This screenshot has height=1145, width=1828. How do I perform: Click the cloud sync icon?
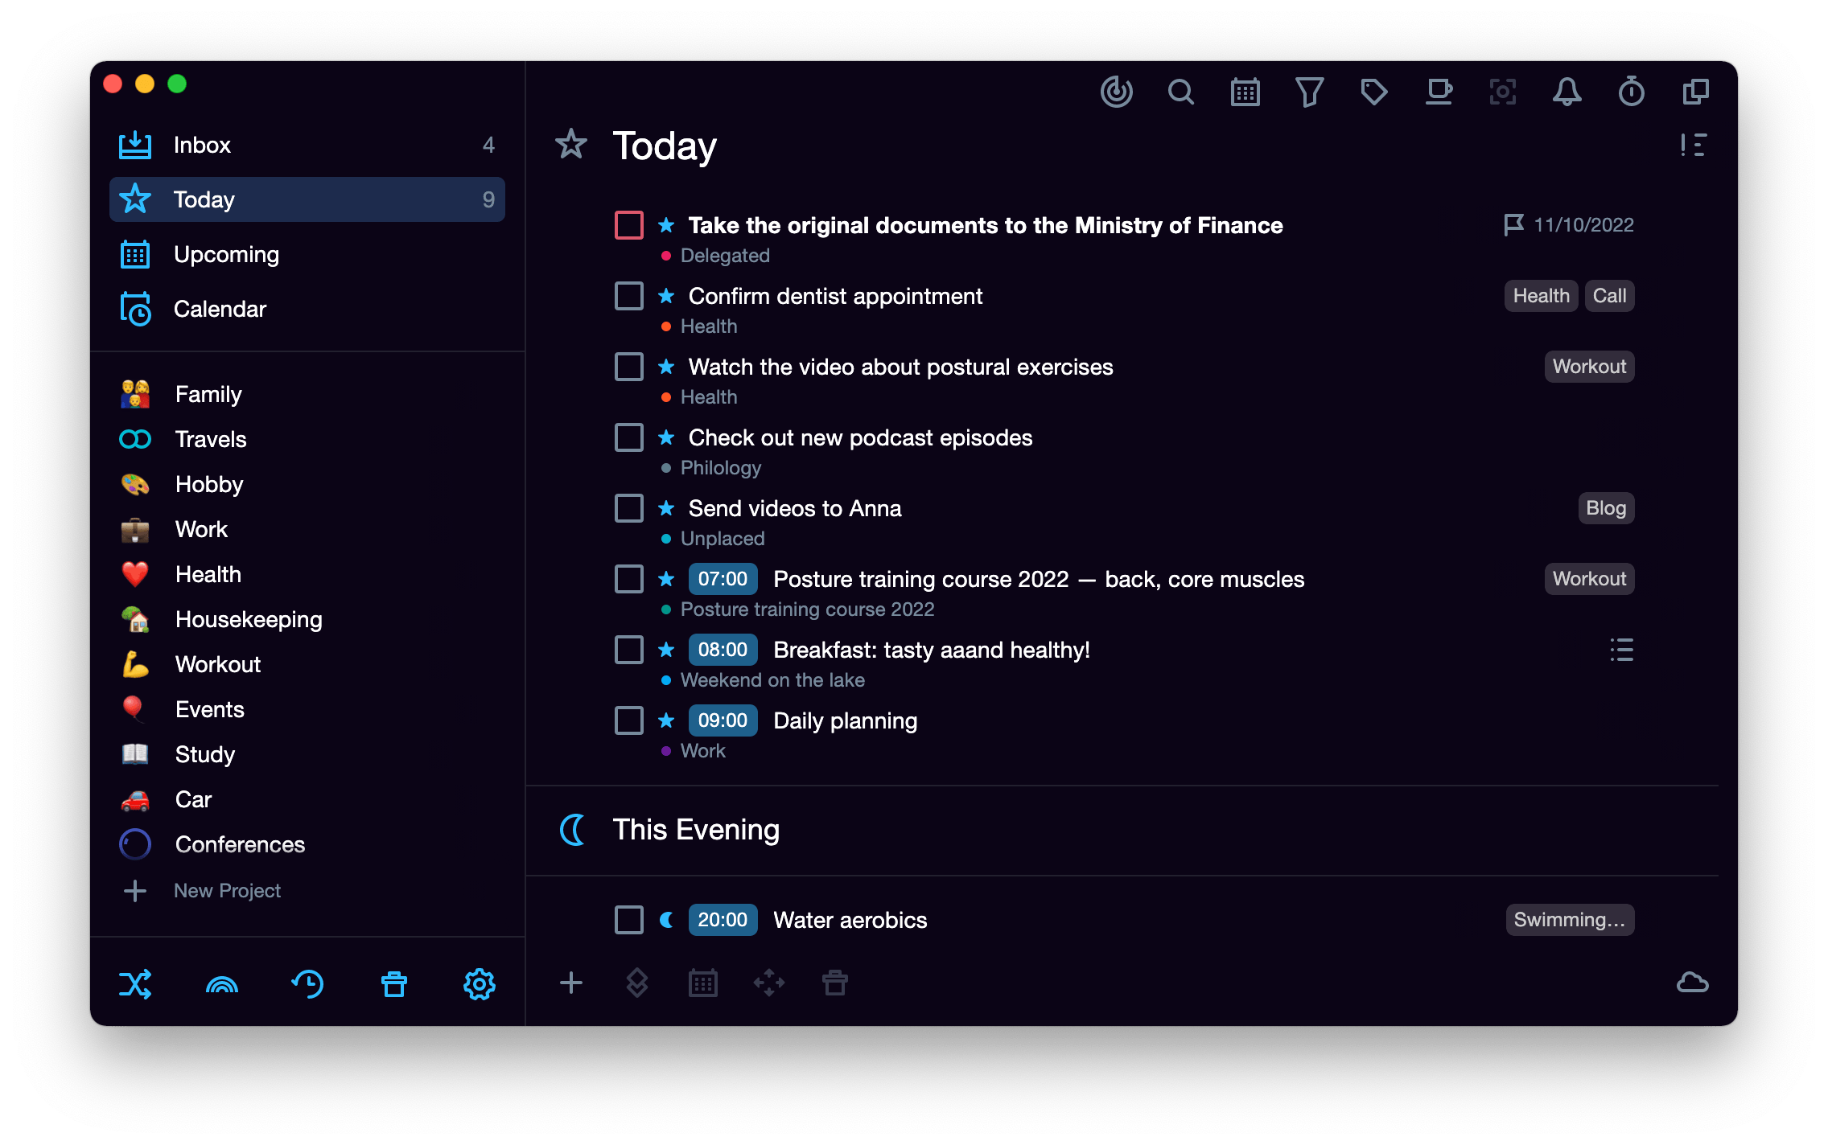tap(1692, 983)
